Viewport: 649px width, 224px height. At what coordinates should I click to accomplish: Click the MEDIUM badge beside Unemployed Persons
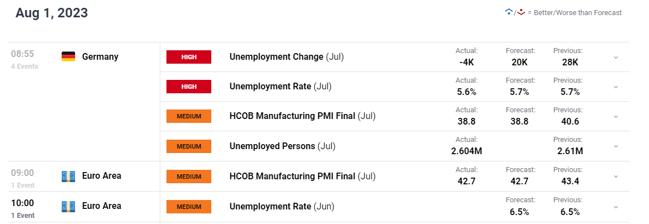(189, 146)
